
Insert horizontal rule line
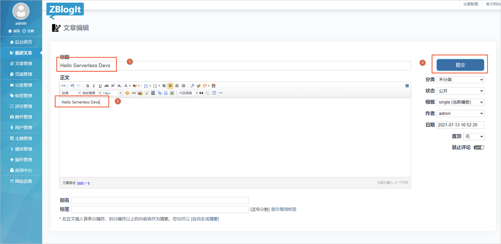click(220, 93)
